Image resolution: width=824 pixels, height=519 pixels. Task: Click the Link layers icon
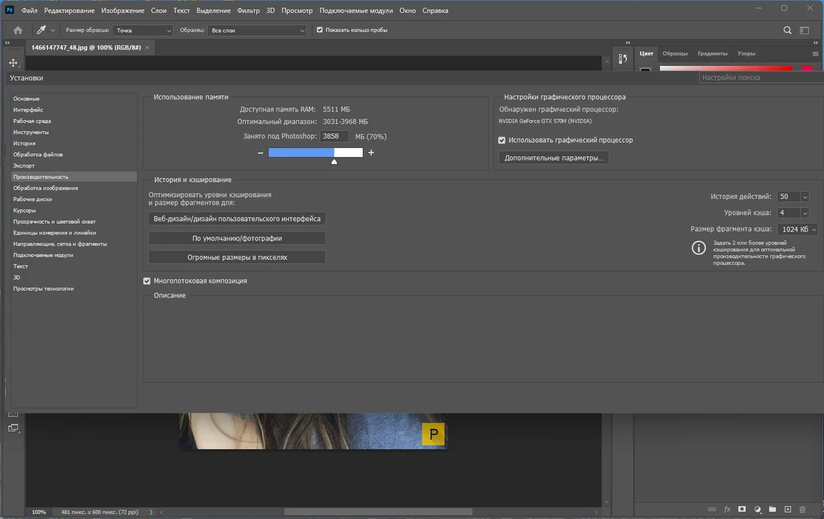pos(711,509)
